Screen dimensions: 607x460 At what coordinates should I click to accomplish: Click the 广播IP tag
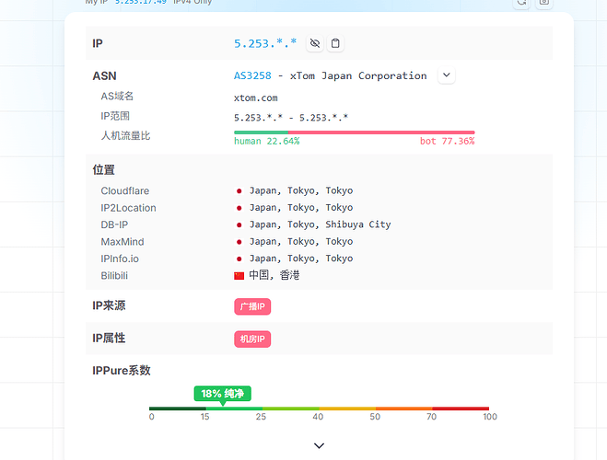coord(252,306)
